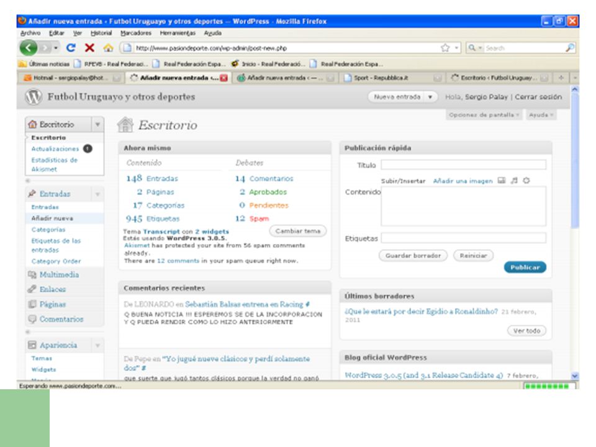
Task: Click the Comentarios bubble icon in the sidebar
Action: coord(32,319)
